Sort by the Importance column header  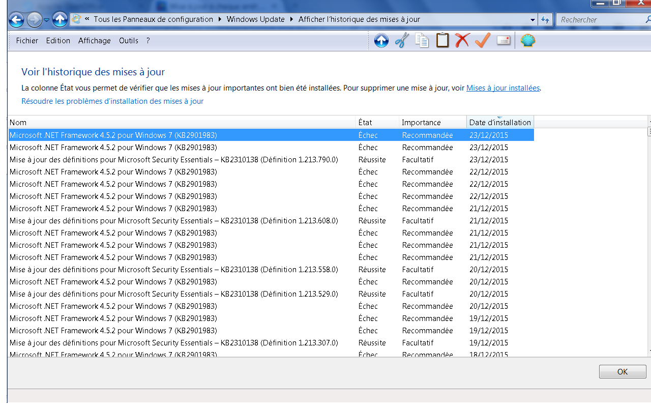pyautogui.click(x=433, y=123)
